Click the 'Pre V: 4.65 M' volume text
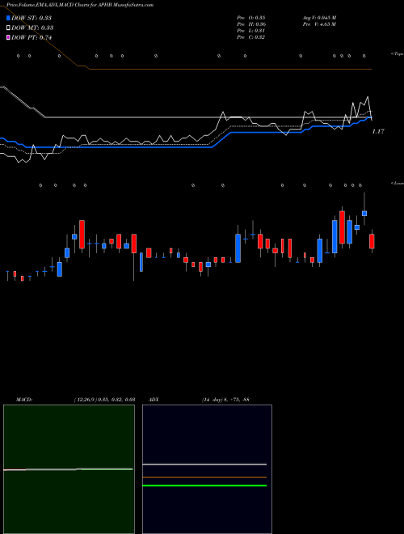 [x=319, y=24]
